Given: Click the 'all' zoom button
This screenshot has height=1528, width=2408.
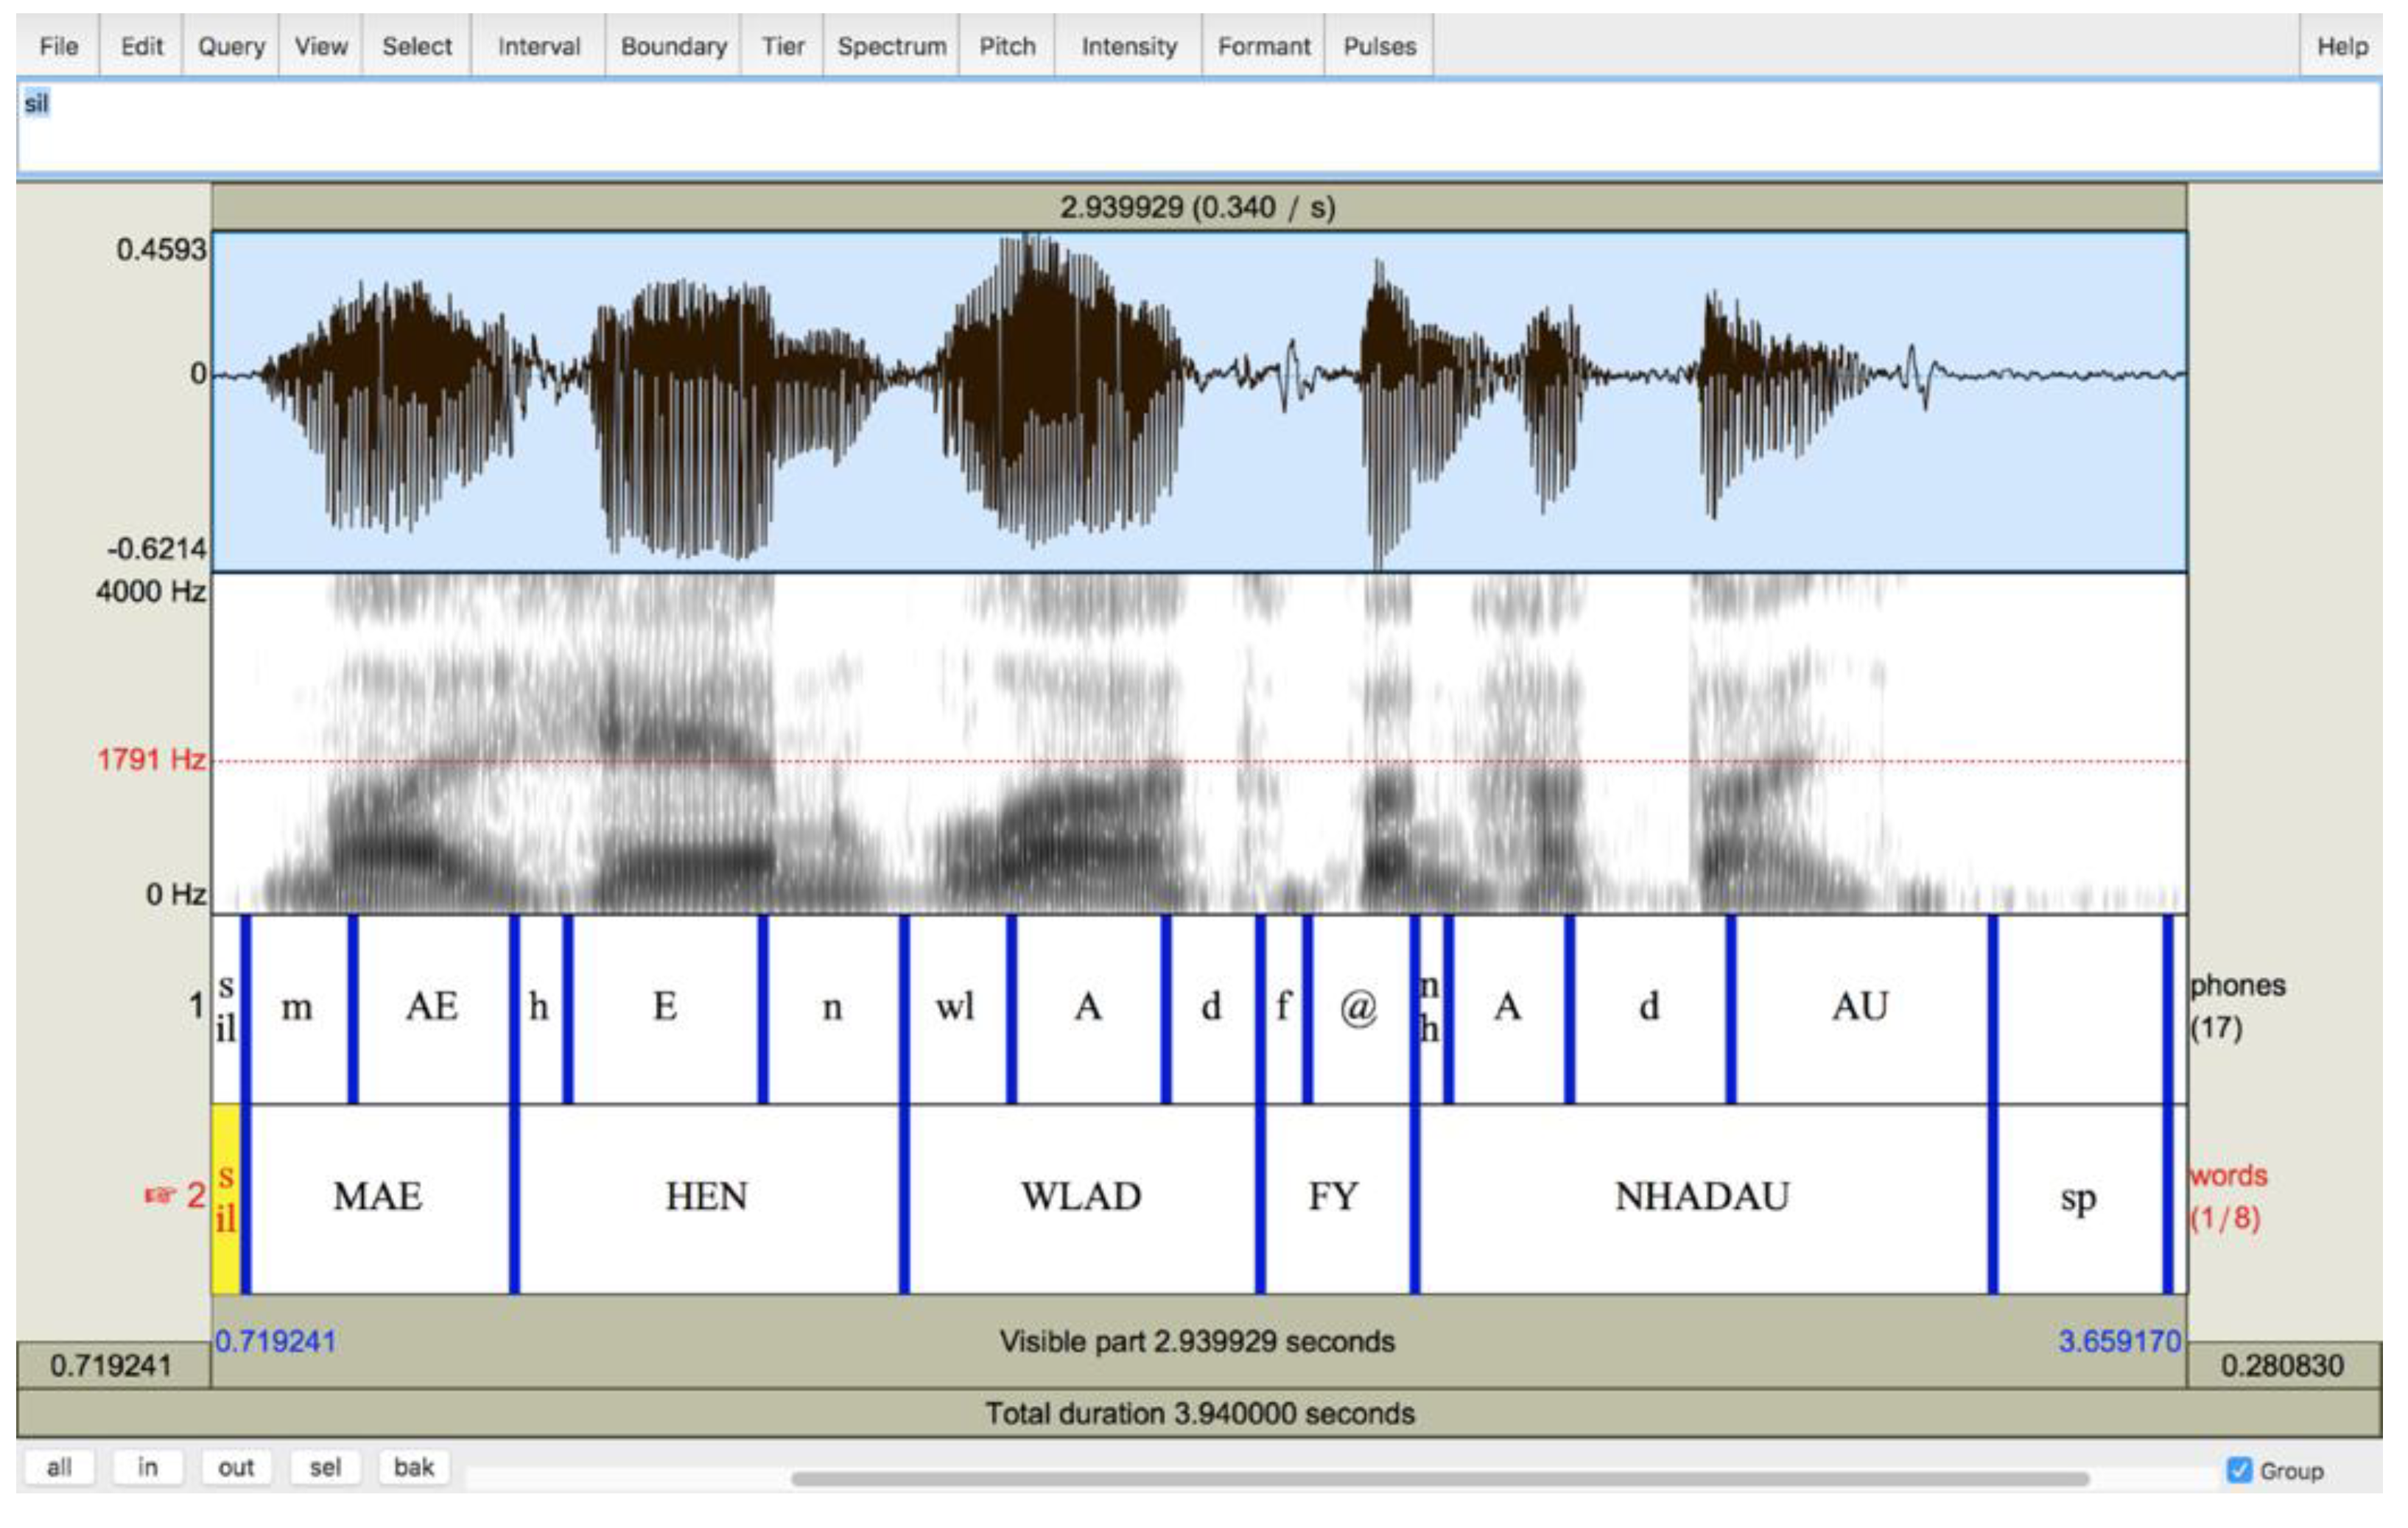Looking at the screenshot, I should 59,1467.
